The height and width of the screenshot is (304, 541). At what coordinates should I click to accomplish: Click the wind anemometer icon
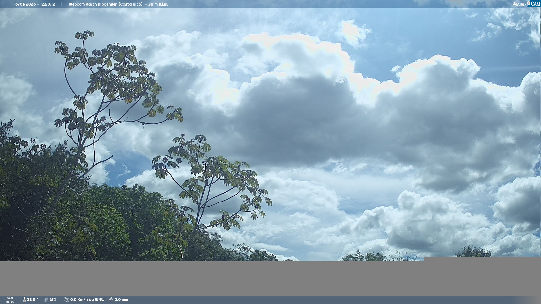[x=66, y=300]
